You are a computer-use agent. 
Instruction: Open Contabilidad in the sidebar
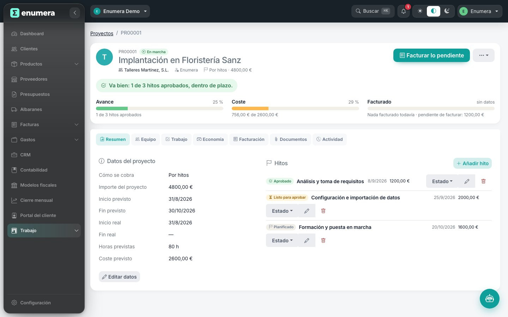coord(44,170)
